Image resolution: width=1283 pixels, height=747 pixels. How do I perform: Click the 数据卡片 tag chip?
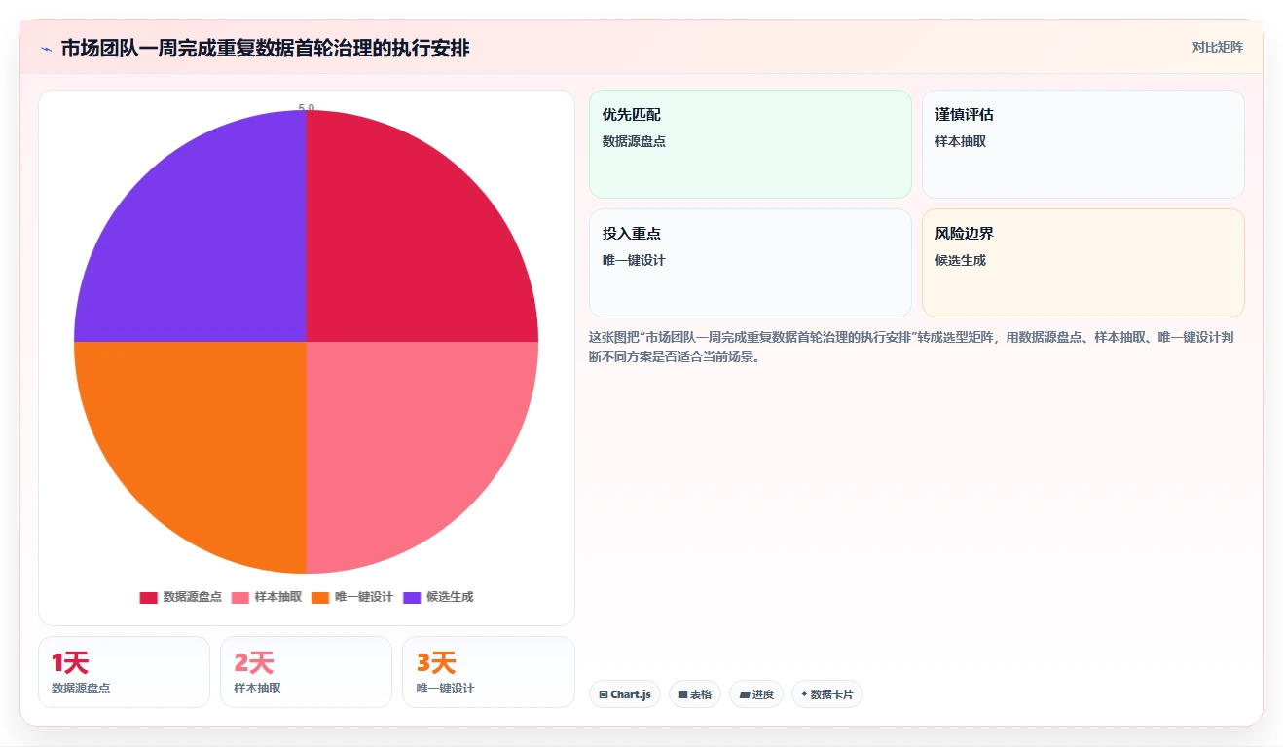pos(827,694)
